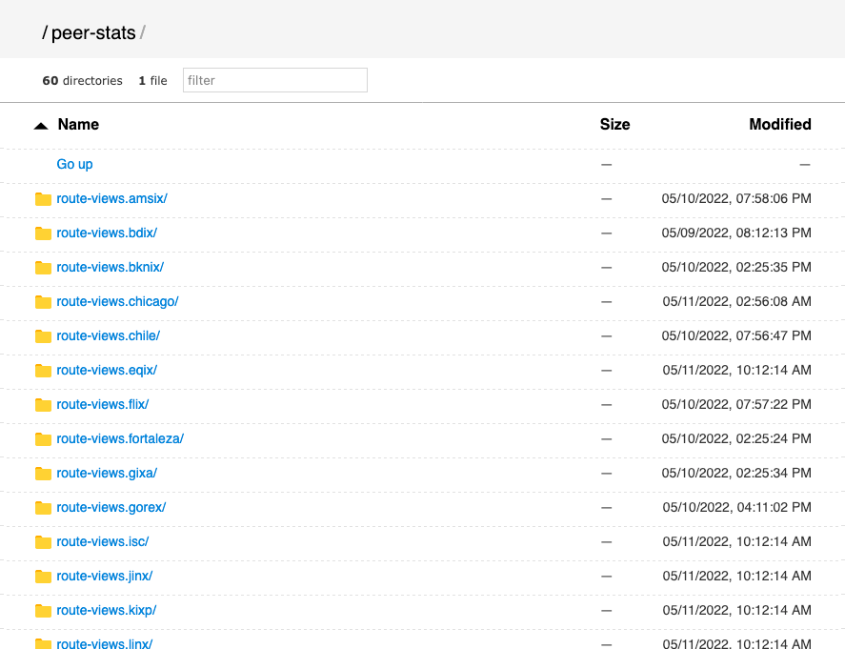Click the folder icon beside route-views.isc/

click(x=43, y=542)
